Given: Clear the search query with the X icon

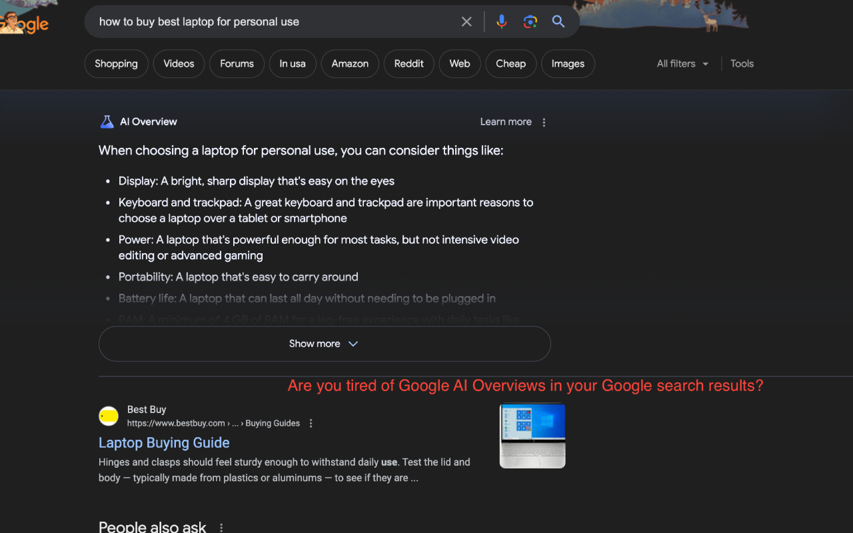Looking at the screenshot, I should [466, 21].
